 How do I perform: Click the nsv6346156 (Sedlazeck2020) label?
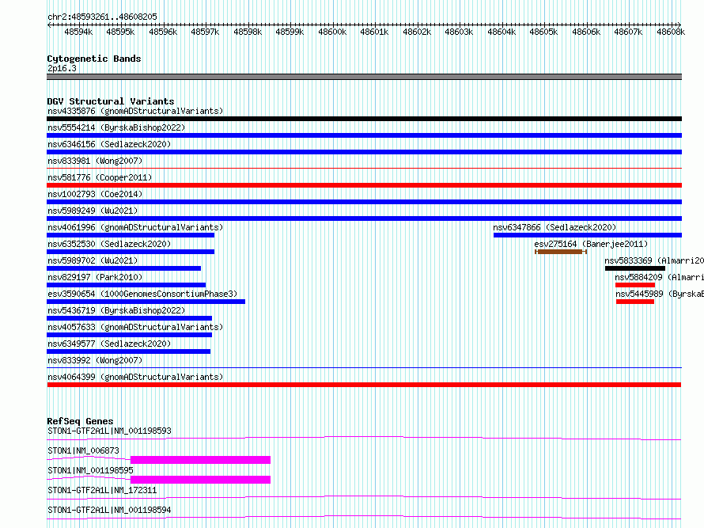109,144
